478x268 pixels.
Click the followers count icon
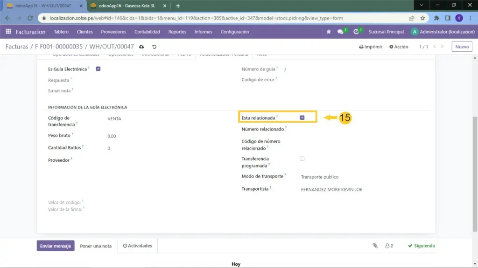click(x=389, y=246)
